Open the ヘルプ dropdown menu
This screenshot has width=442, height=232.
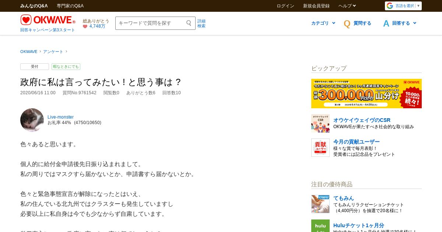(347, 6)
